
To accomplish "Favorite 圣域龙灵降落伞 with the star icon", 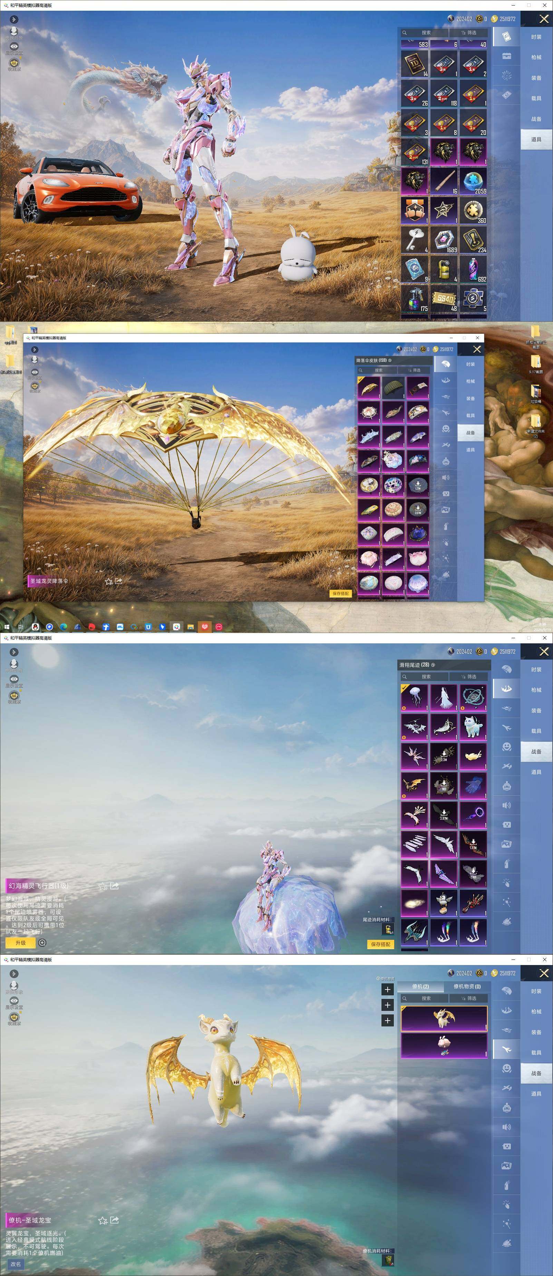I will [108, 582].
